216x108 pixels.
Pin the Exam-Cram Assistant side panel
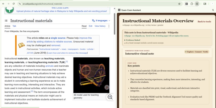click(x=213, y=10)
